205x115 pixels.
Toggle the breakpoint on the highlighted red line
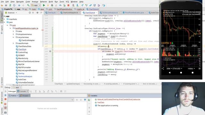tap(50, 51)
